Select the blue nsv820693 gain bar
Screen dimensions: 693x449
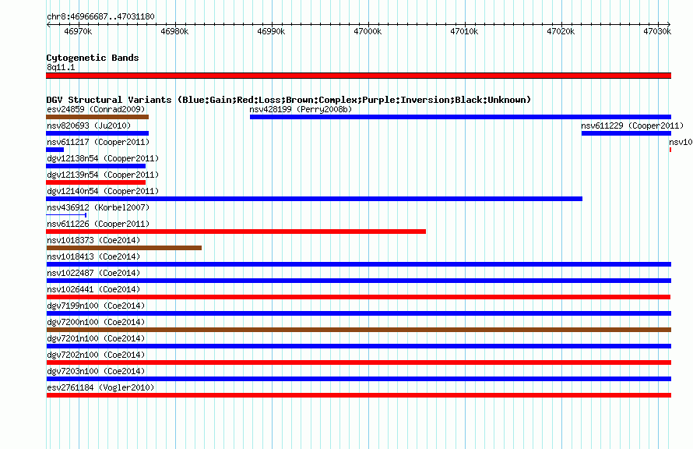point(97,133)
